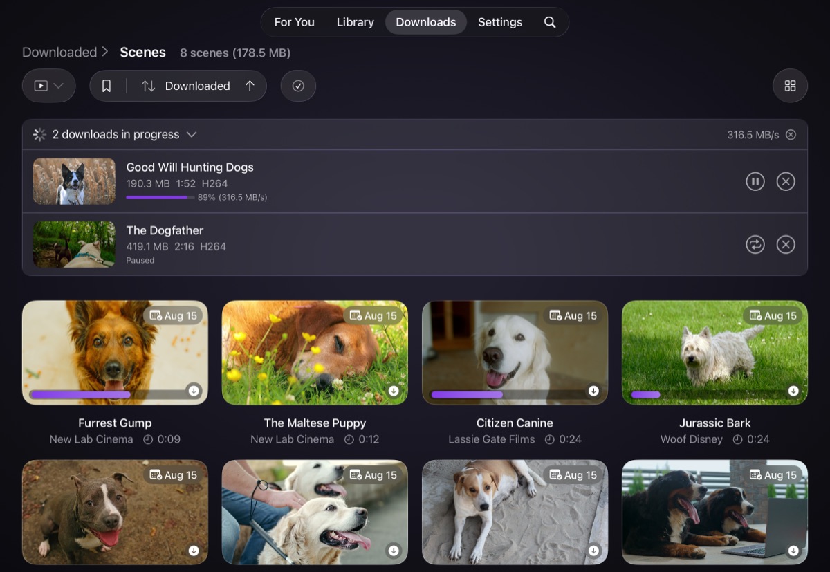This screenshot has height=572, width=830.
Task: Switch to the For You tab
Action: click(x=294, y=22)
